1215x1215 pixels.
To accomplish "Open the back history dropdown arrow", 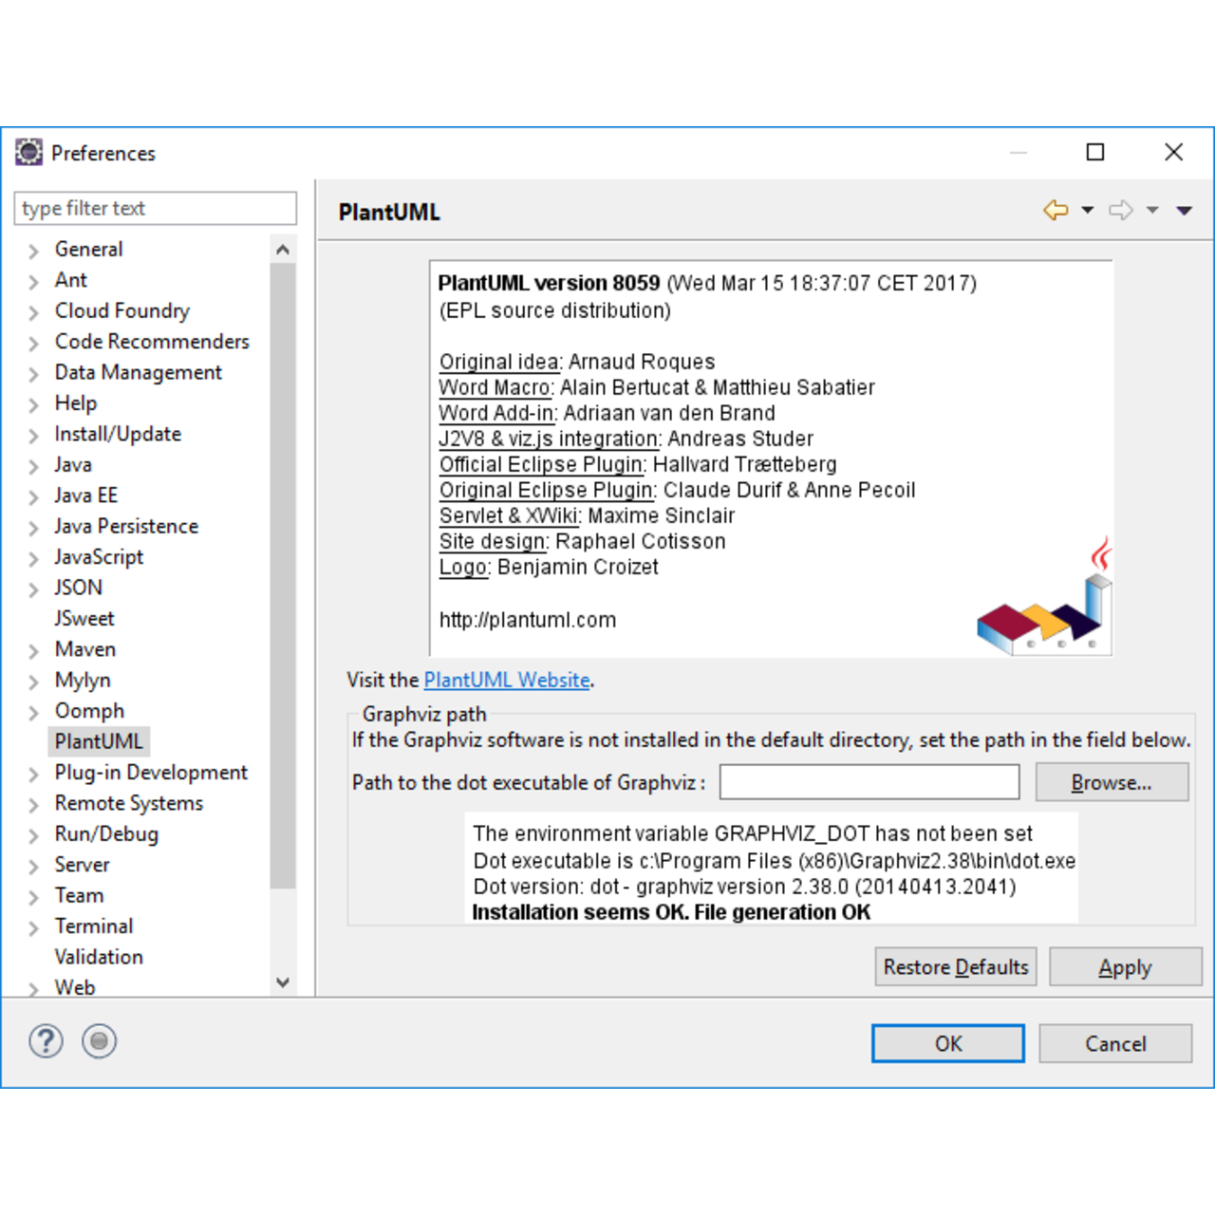I will [1088, 210].
